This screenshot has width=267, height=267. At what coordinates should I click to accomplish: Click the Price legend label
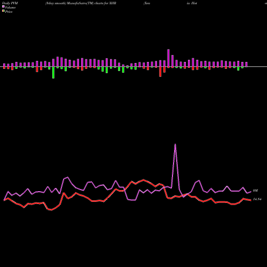[9, 12]
